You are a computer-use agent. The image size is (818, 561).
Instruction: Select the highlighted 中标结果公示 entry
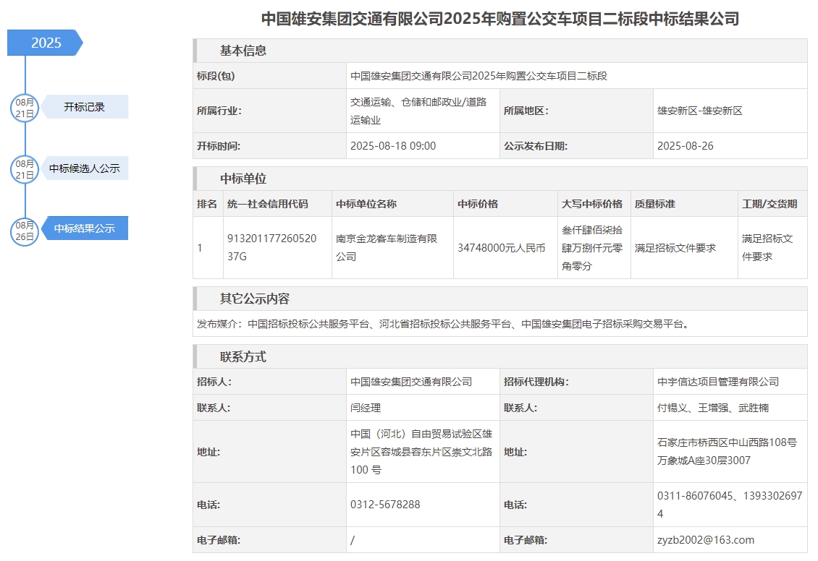click(85, 228)
